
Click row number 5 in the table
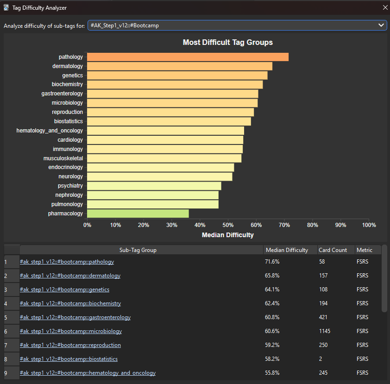(x=11, y=317)
